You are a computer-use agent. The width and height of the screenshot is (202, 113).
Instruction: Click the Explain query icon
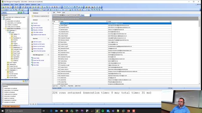[x=32, y=25]
